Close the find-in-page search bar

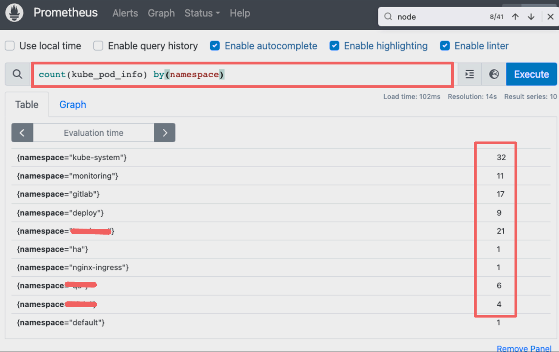point(550,17)
